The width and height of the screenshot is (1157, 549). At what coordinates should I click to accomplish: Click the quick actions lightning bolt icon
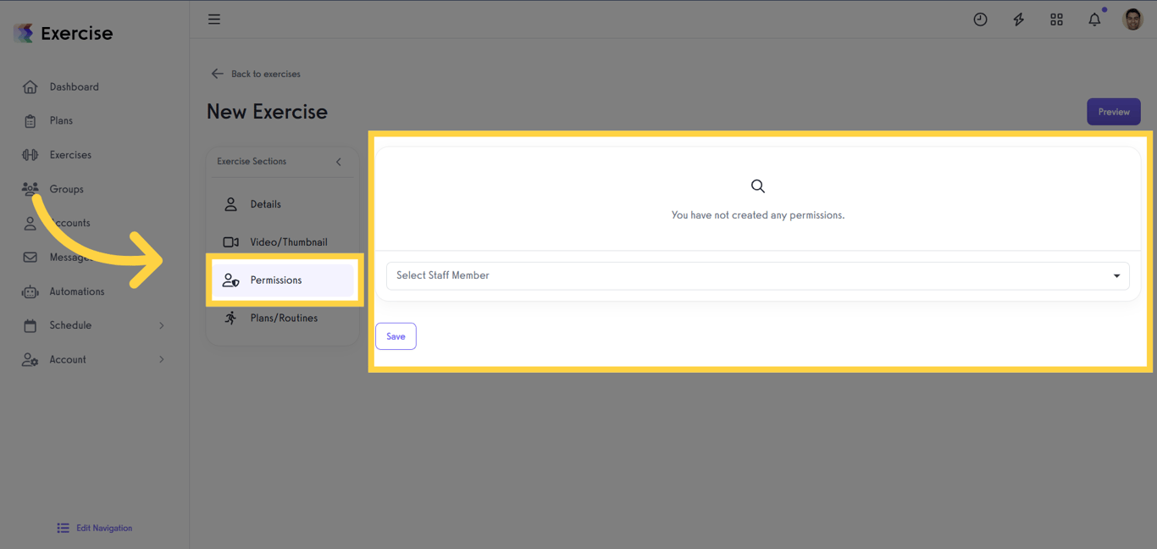1018,19
